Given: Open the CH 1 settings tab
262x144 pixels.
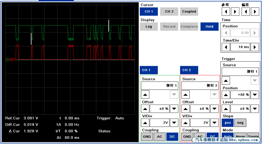Looking at the screenshot, I should pyautogui.click(x=149, y=70).
